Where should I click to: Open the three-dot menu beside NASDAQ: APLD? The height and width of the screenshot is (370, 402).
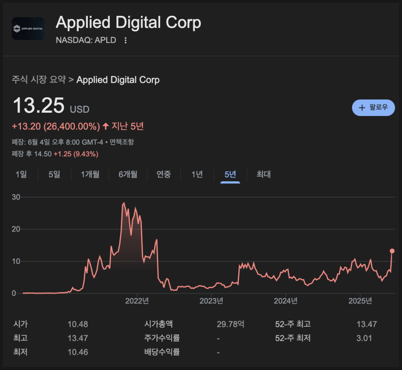125,40
